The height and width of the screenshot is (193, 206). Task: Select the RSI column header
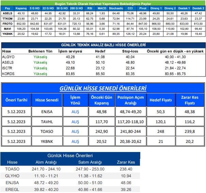pos(90,8)
